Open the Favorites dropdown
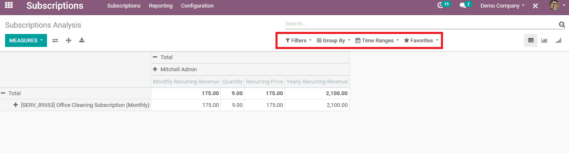569x153 pixels. (x=421, y=41)
